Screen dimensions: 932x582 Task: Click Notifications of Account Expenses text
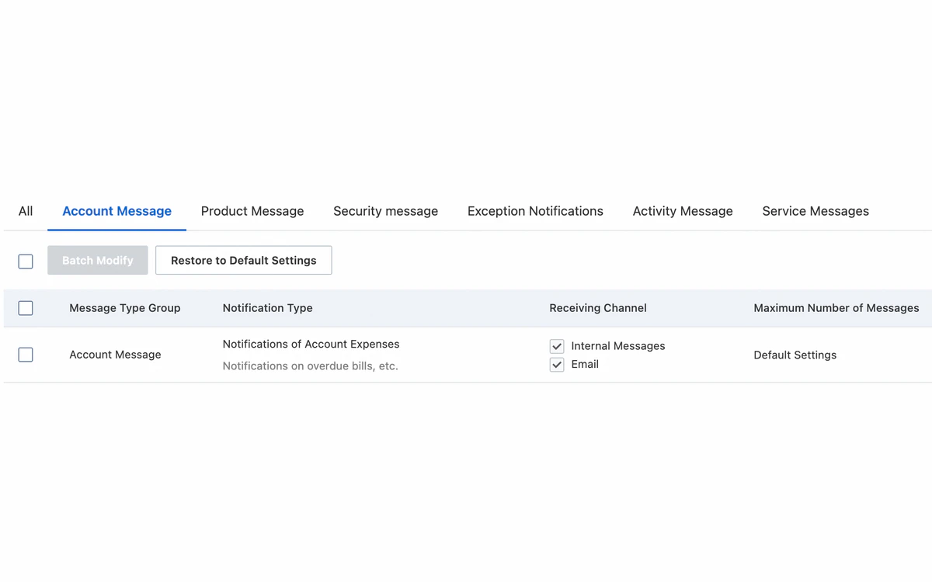[311, 344]
